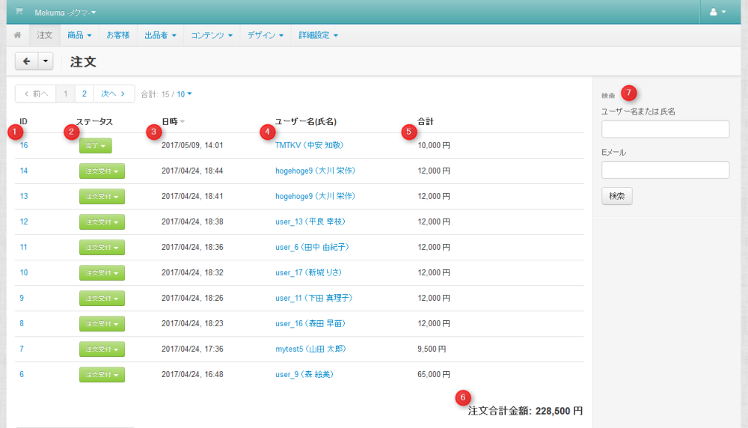Sort by ステータス column header
The height and width of the screenshot is (428, 748).
point(94,121)
